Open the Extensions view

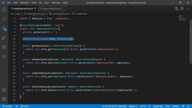pos(4,47)
